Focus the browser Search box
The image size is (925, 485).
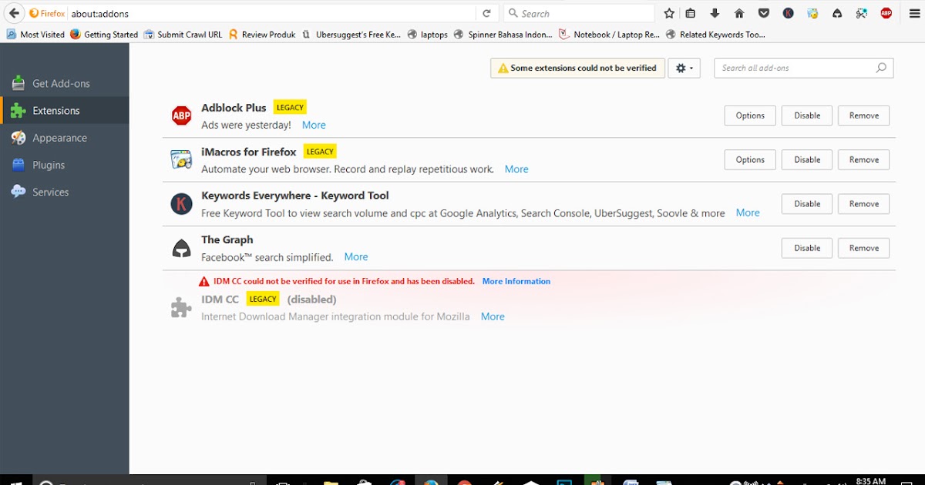(579, 13)
